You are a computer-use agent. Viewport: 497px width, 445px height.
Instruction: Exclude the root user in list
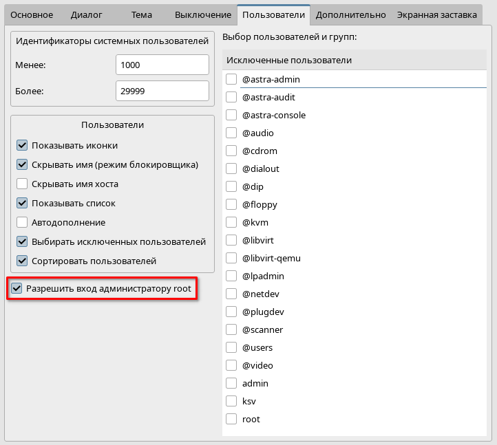(x=231, y=420)
